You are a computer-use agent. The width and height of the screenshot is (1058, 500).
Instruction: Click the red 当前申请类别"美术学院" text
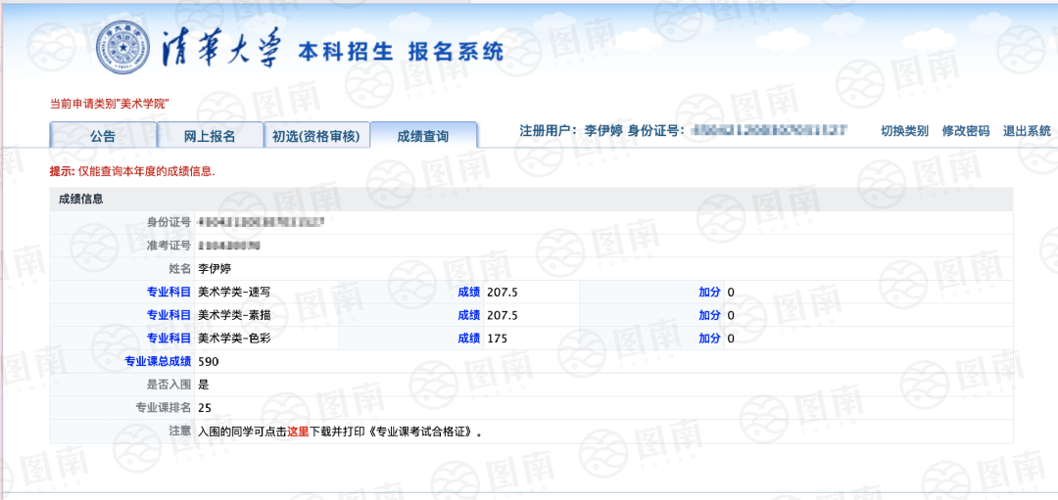pyautogui.click(x=109, y=104)
